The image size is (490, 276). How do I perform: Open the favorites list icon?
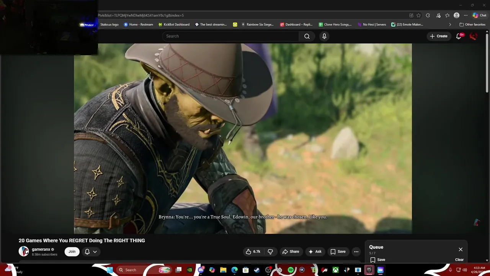click(x=447, y=15)
